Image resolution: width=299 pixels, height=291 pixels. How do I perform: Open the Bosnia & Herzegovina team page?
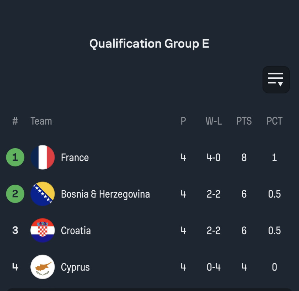[x=105, y=194]
